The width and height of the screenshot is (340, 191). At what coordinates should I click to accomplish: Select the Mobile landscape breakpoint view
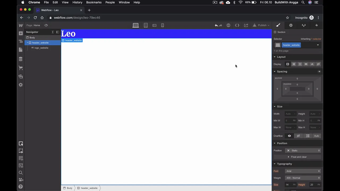154,25
